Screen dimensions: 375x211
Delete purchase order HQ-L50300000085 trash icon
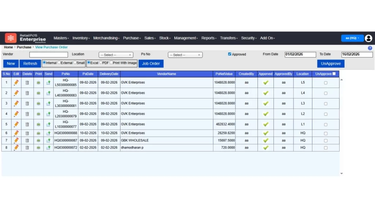pyautogui.click(x=27, y=83)
